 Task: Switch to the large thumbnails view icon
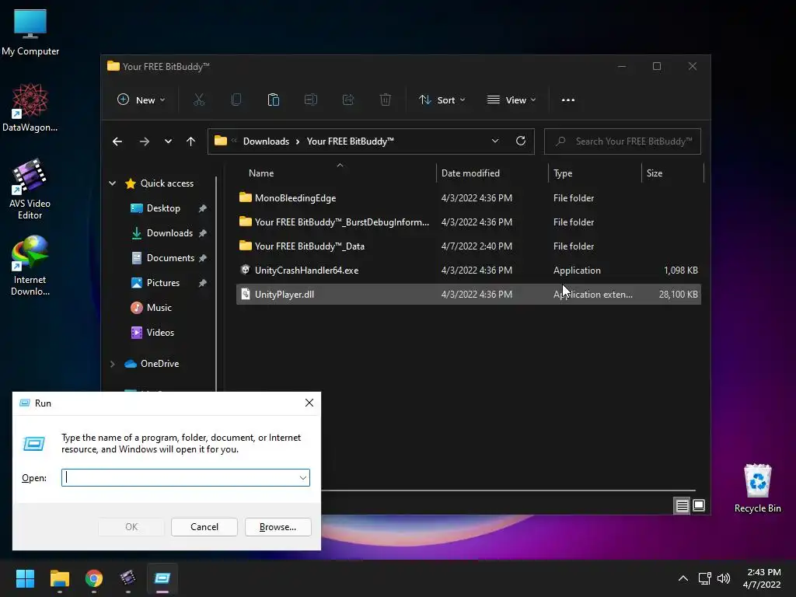[699, 505]
